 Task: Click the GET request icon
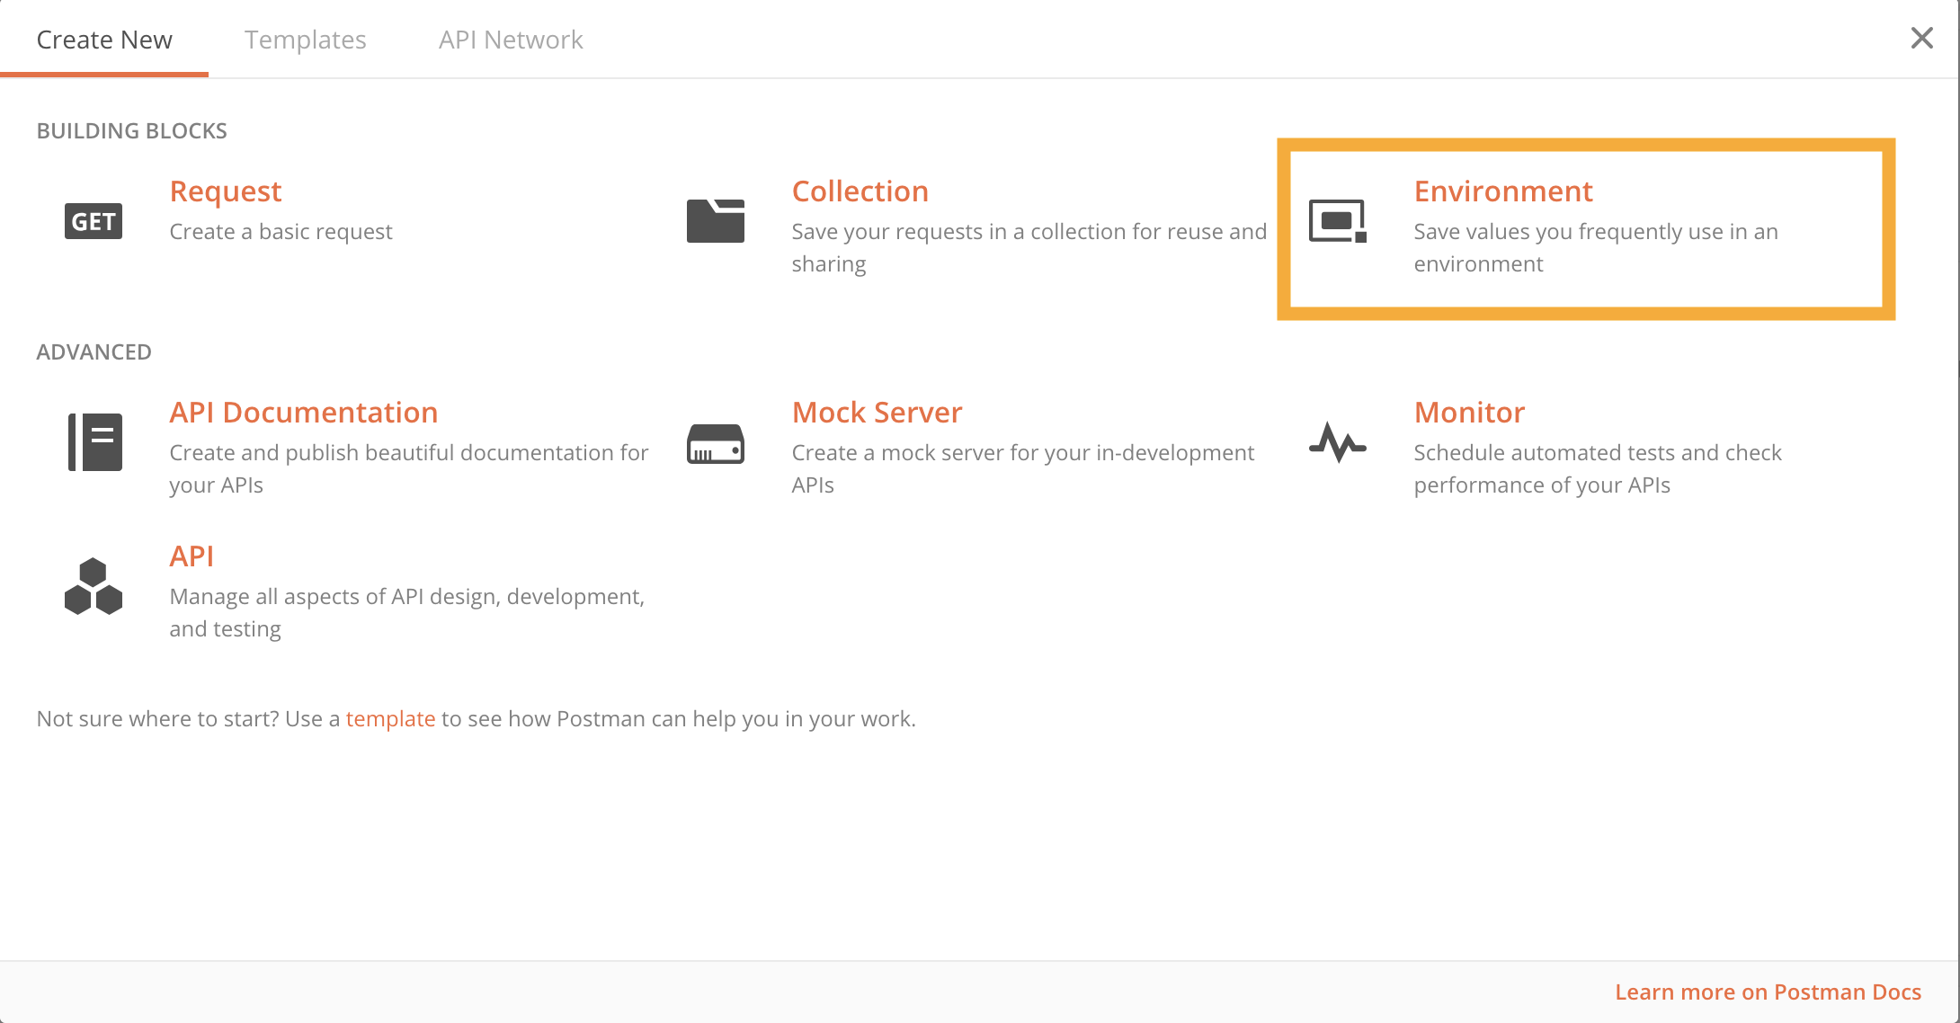94,221
